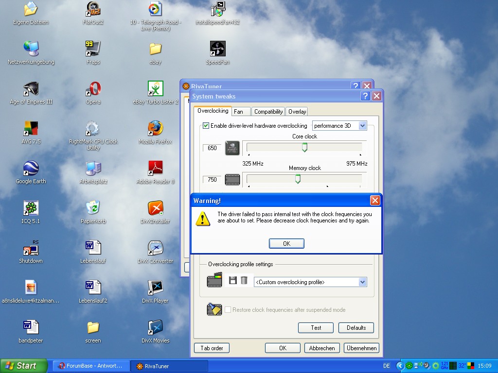Click the Defaults button
The width and height of the screenshot is (498, 373).
tap(356, 328)
